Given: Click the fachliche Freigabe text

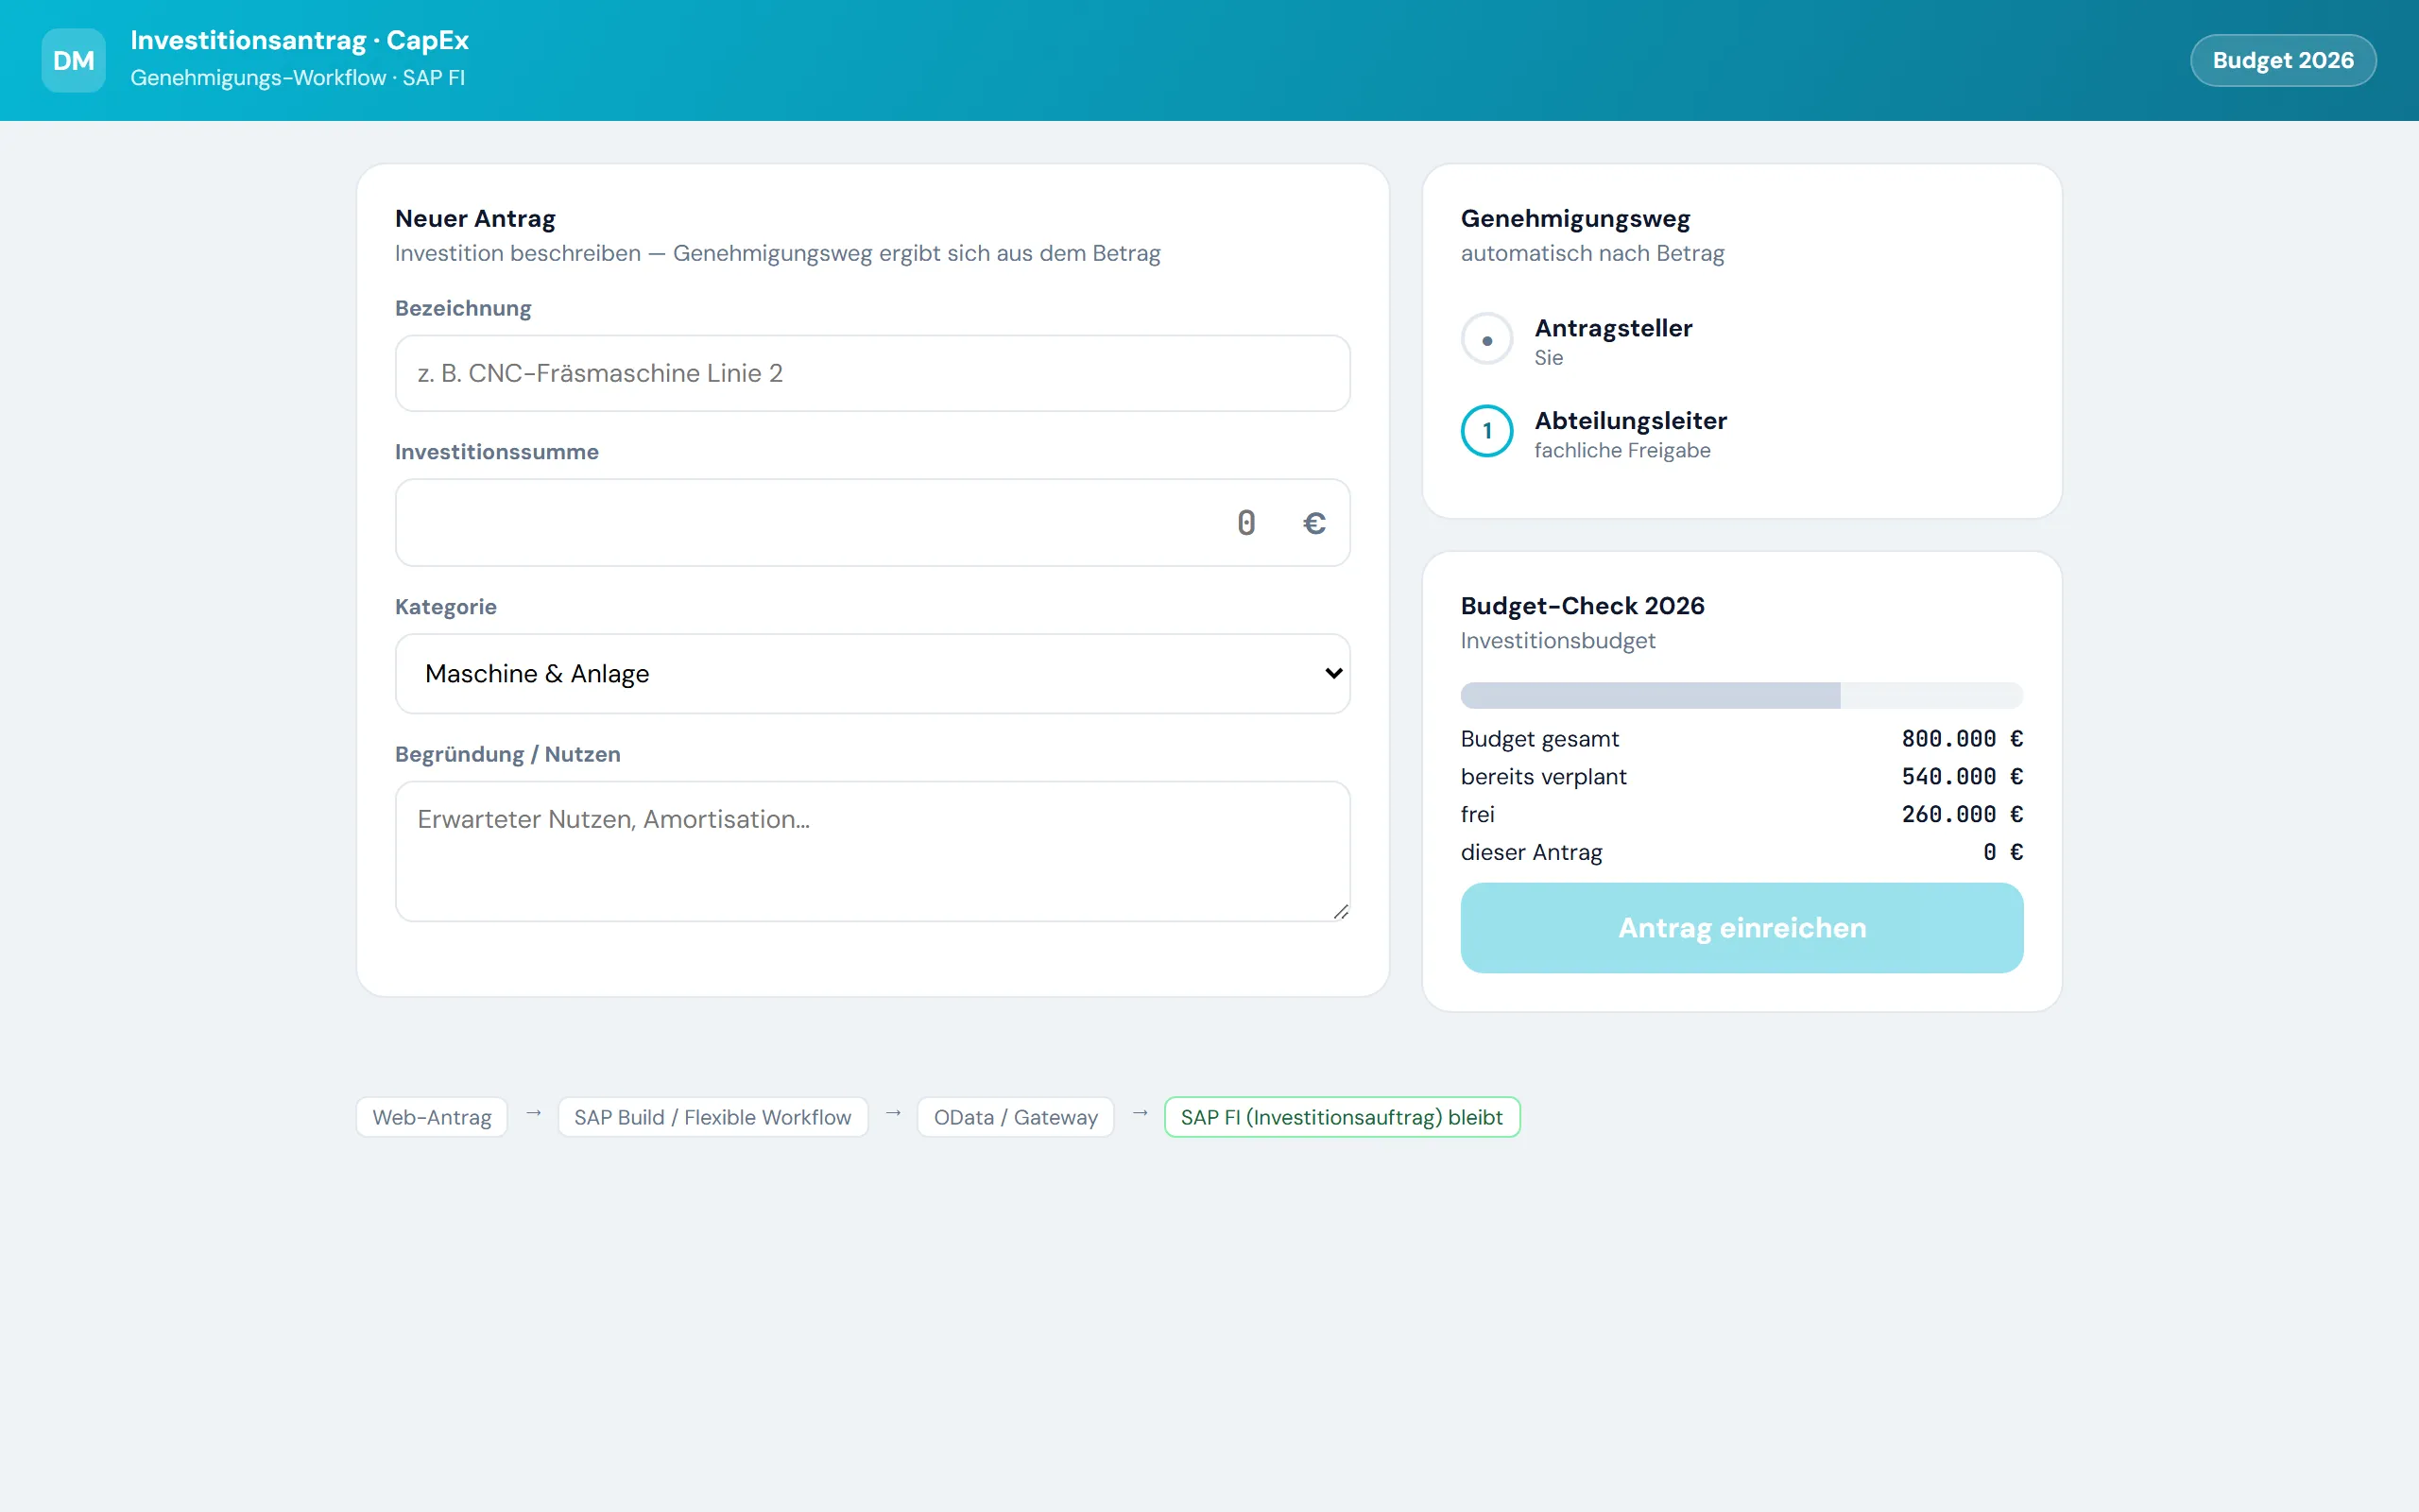Looking at the screenshot, I should tap(1622, 451).
